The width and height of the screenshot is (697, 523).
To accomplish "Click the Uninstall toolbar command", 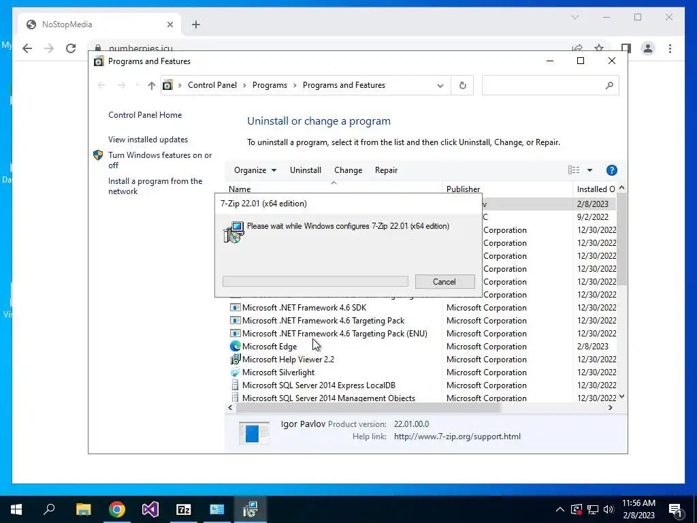I will click(x=306, y=170).
